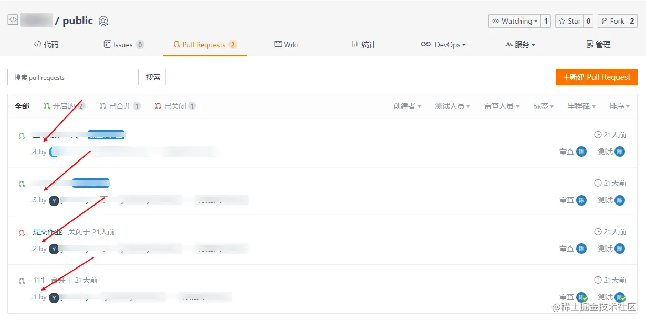This screenshot has width=646, height=322.
Task: Open the 统计 tab
Action: click(x=364, y=45)
